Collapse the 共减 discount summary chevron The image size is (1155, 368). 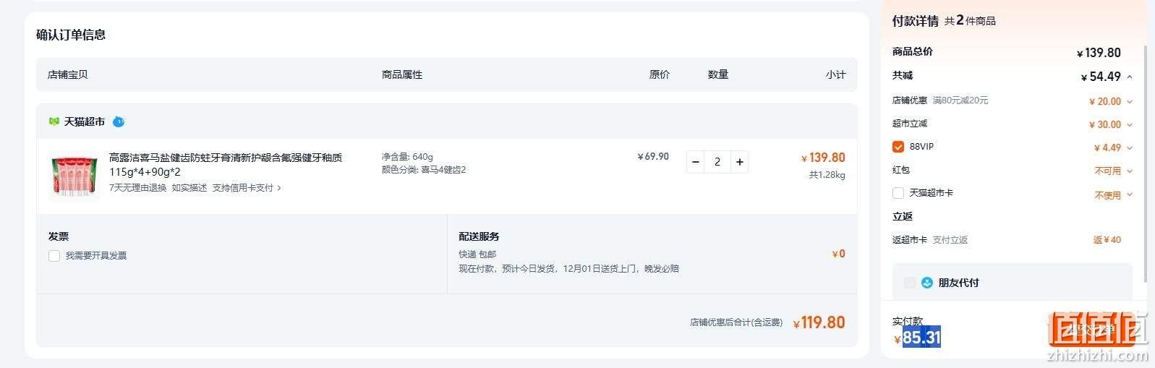coord(1130,77)
